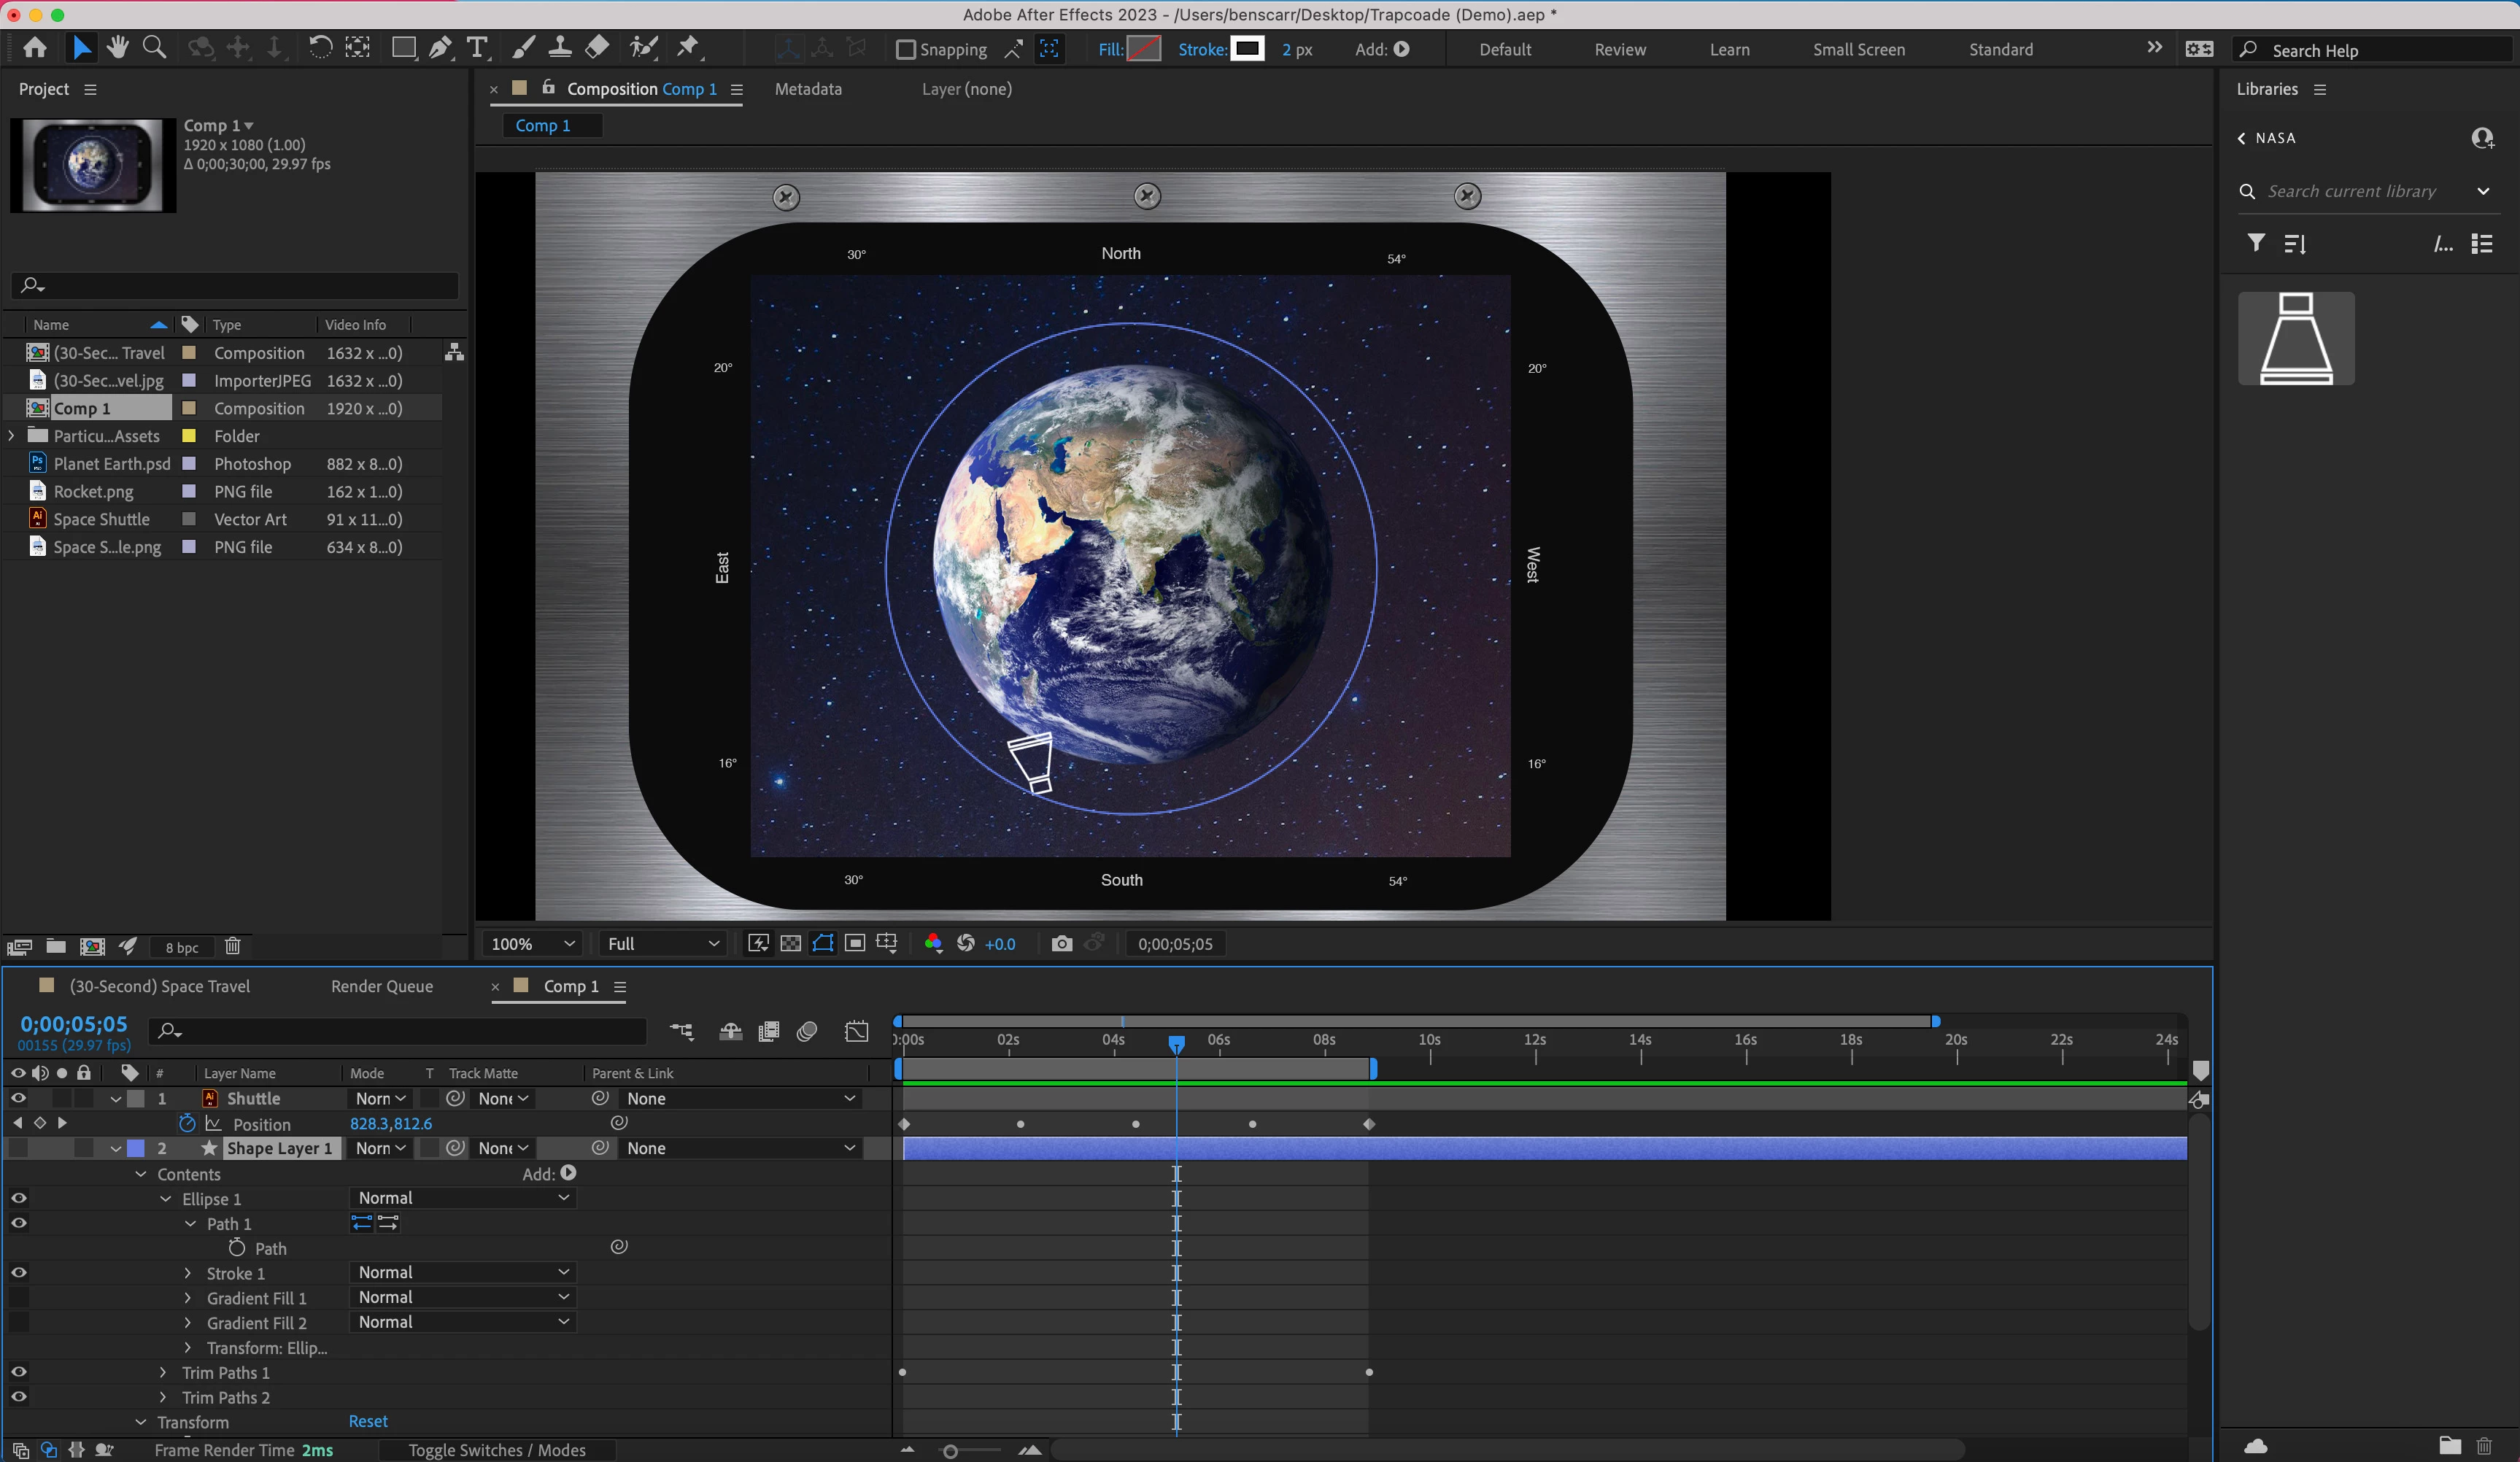Viewport: 2520px width, 1462px height.
Task: Toggle transparency grid in viewer
Action: pyautogui.click(x=790, y=944)
